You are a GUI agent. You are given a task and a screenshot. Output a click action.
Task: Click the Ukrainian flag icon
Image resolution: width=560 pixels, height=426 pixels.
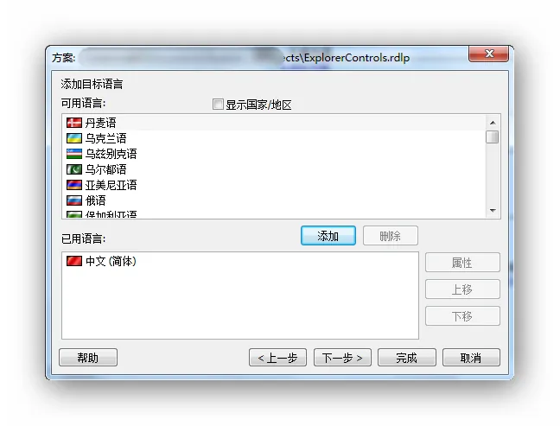point(74,138)
